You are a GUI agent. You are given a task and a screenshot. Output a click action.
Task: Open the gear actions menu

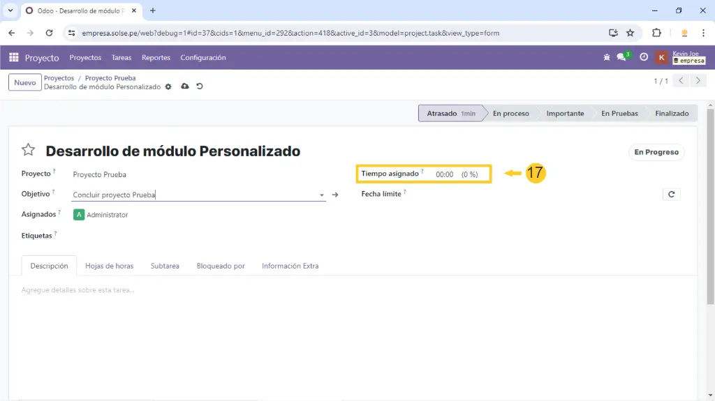pyautogui.click(x=168, y=87)
